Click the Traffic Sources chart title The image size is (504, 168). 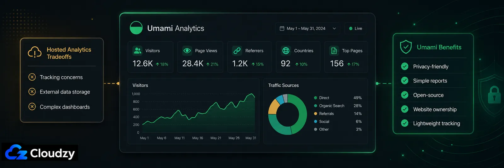[x=283, y=85]
